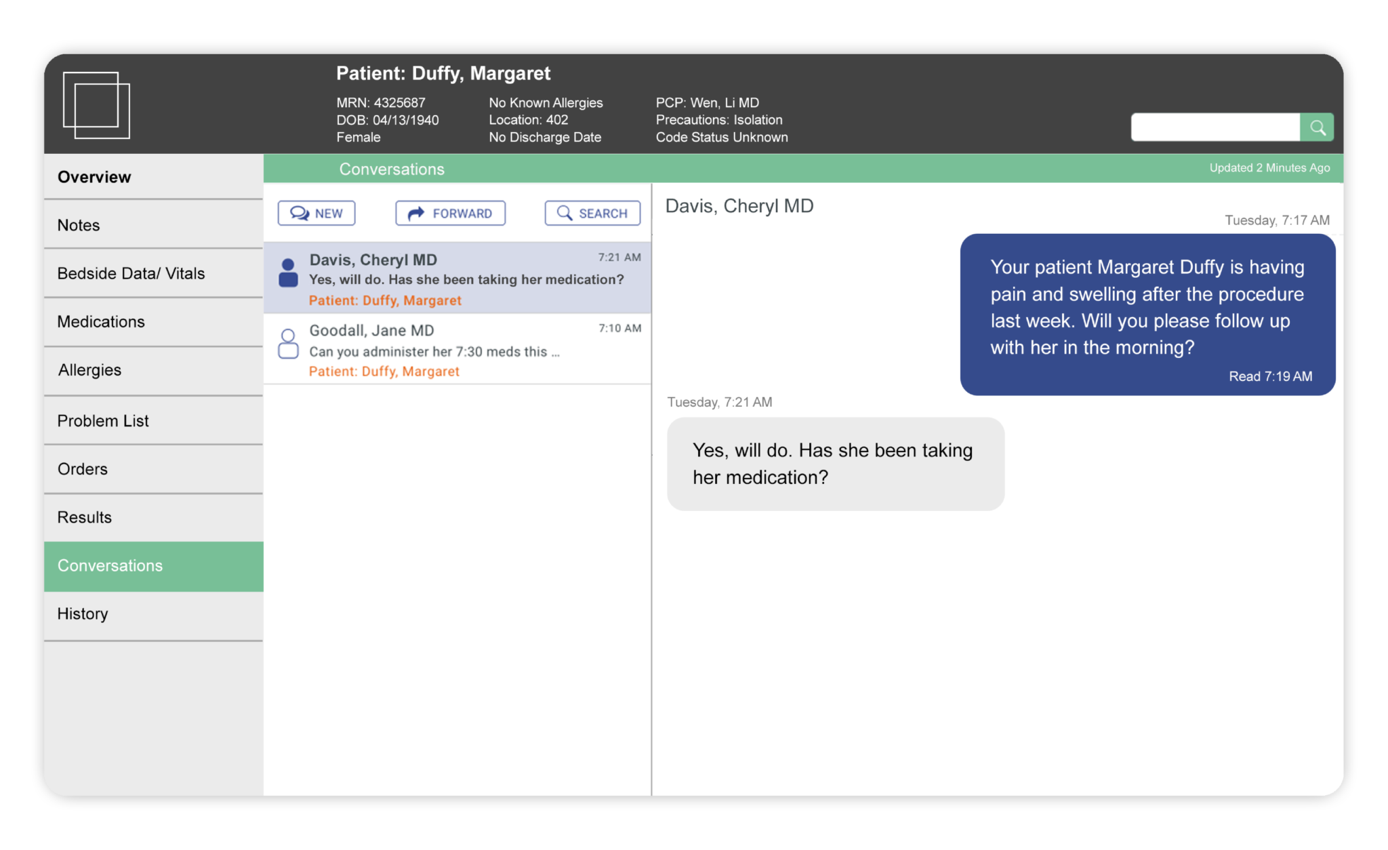Open Bedside Data/ Vitals section
This screenshot has height=850, width=1388.
(x=154, y=273)
